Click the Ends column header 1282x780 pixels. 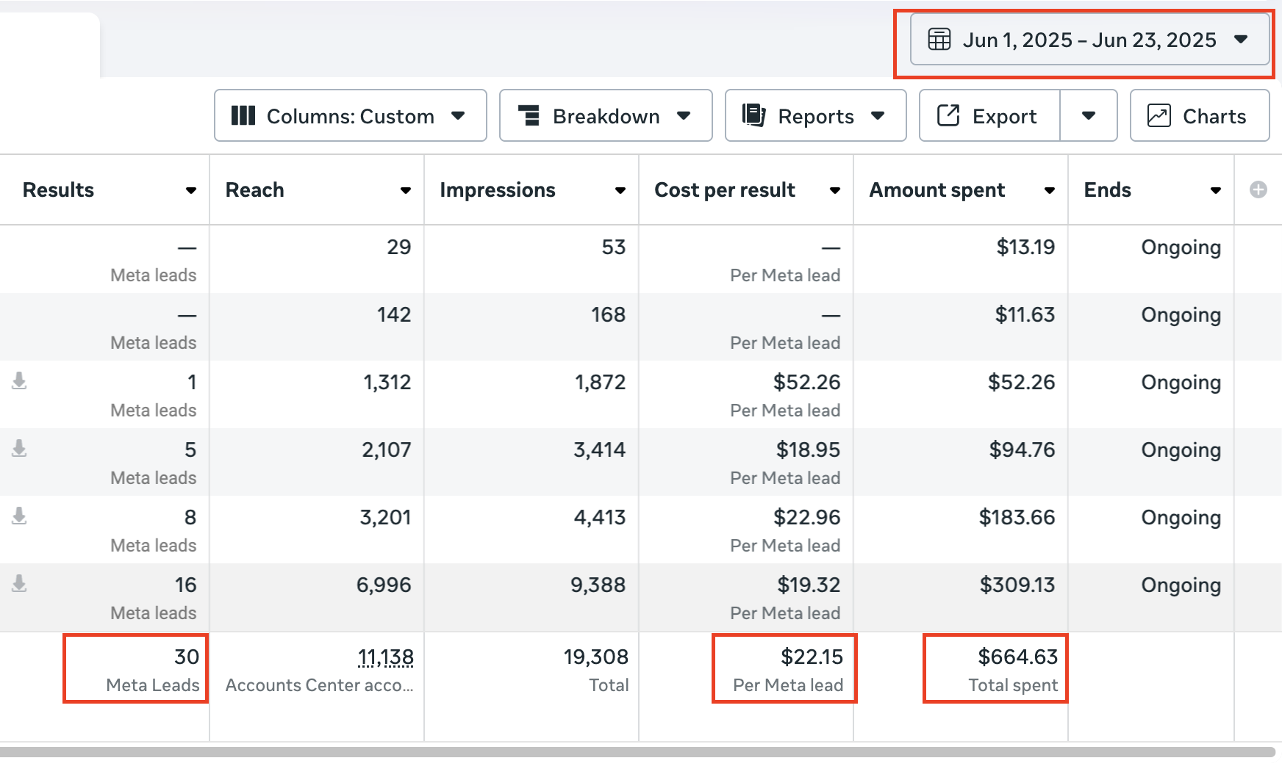(x=1108, y=190)
